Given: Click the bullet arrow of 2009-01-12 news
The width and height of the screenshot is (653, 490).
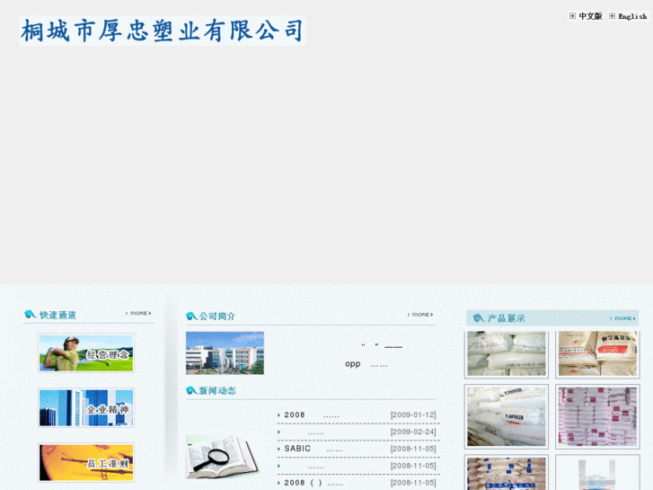Looking at the screenshot, I should [x=279, y=415].
